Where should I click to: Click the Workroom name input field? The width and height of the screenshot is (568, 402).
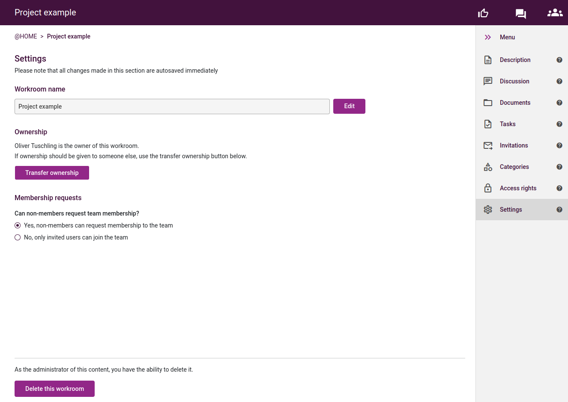pyautogui.click(x=172, y=106)
